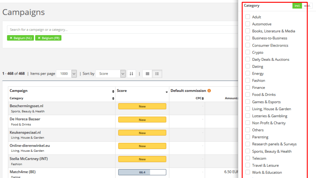
Task: Switch to grid view
Action: tap(148, 74)
